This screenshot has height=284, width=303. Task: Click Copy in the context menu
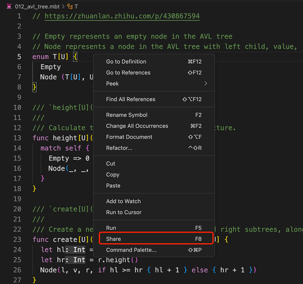click(x=113, y=175)
